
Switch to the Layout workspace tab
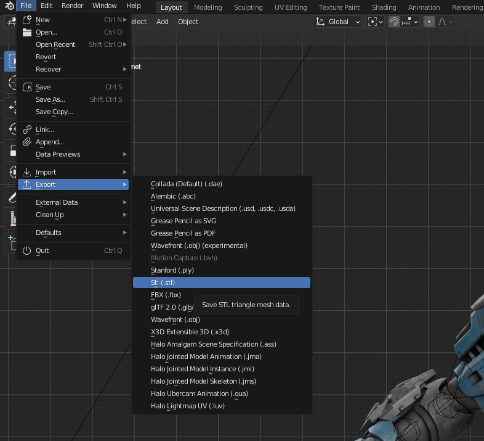(x=171, y=7)
